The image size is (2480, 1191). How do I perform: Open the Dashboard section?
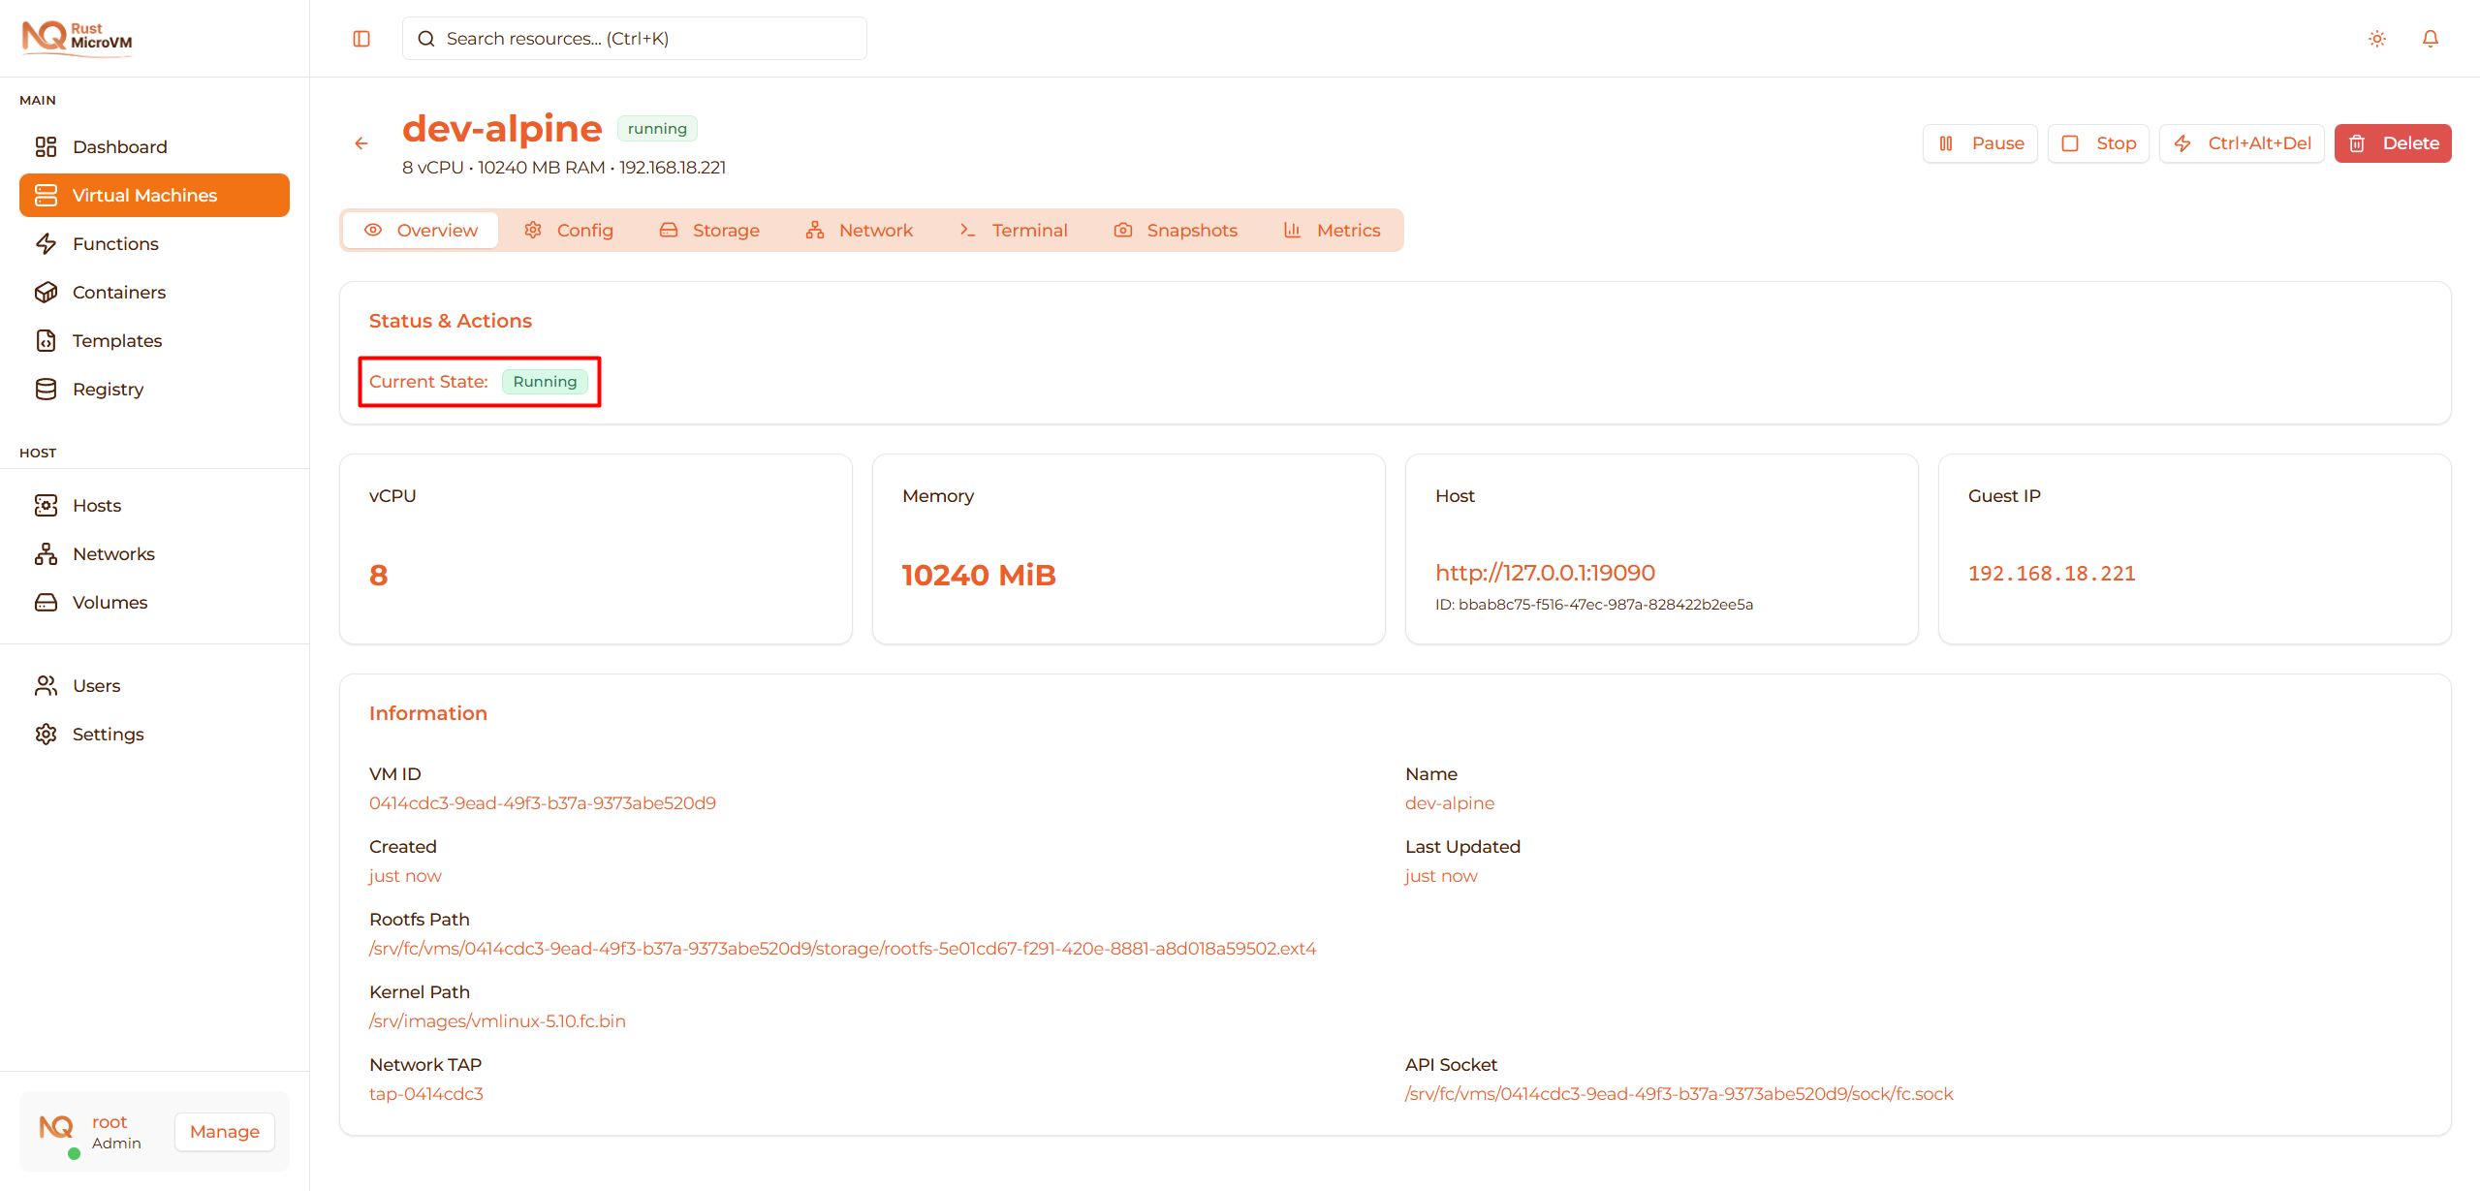[118, 146]
